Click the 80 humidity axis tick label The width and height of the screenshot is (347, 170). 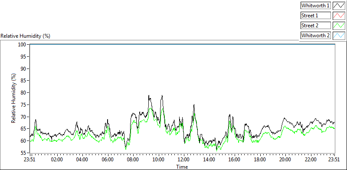point(23,92)
